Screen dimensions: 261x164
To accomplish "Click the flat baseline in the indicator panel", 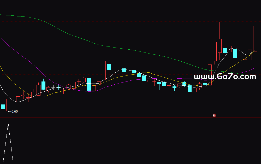I will (130, 163).
